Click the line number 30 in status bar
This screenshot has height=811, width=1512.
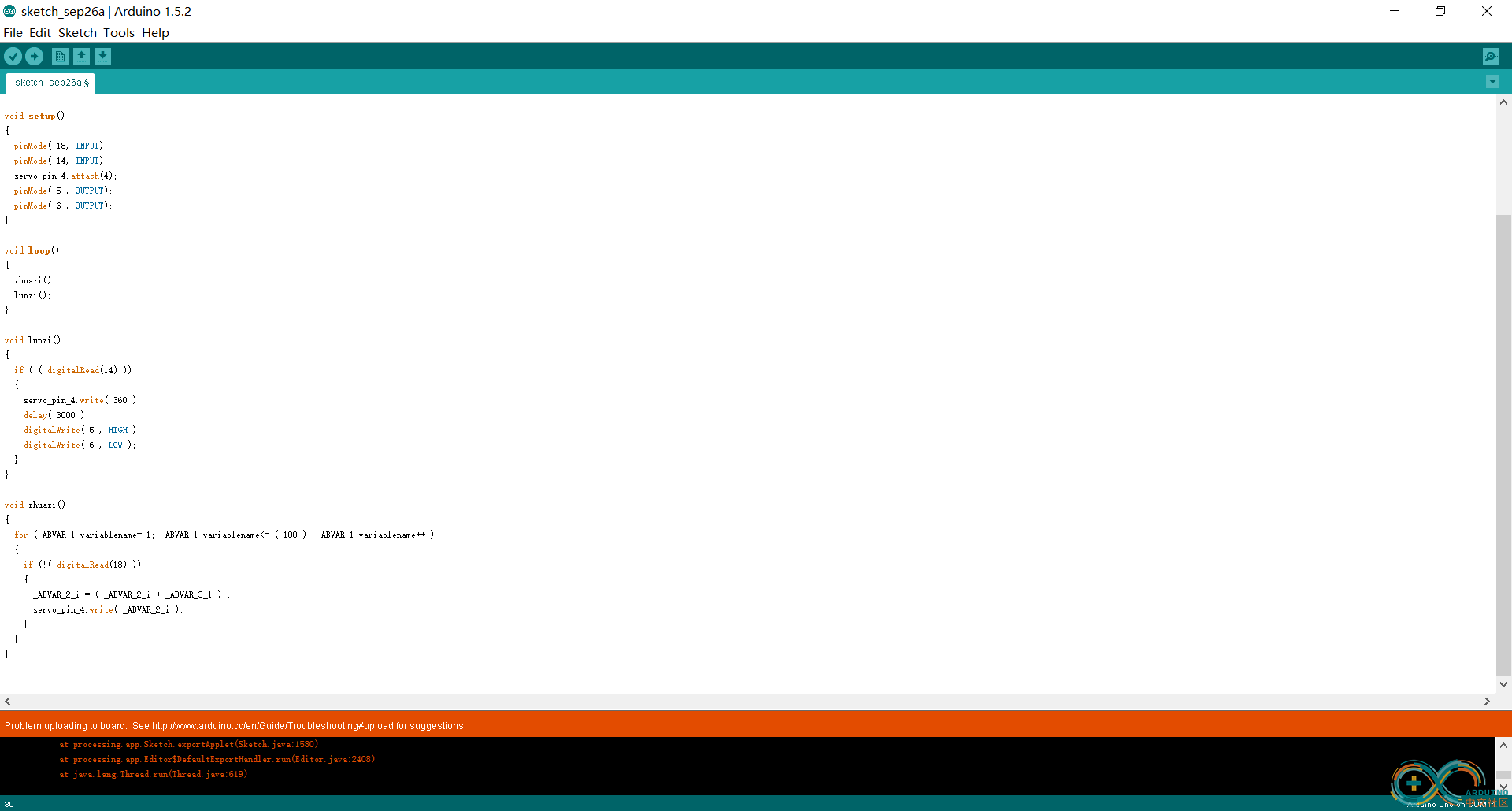[x=9, y=804]
